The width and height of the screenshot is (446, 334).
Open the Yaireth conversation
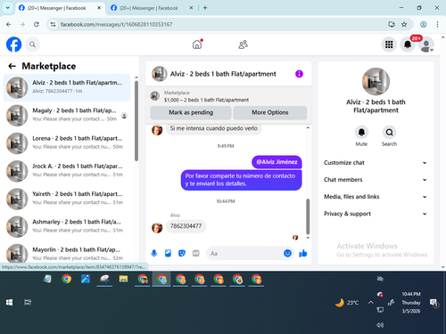point(67,199)
